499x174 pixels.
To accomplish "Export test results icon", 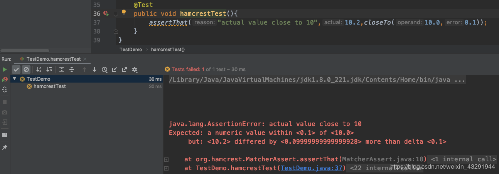I will click(x=125, y=70).
